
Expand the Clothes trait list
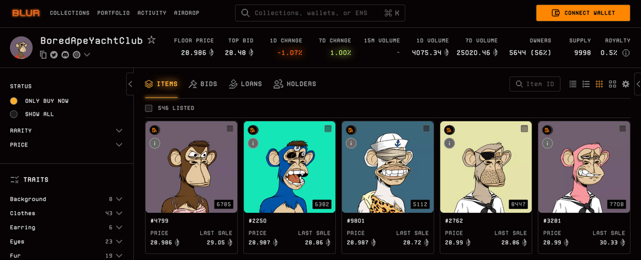point(119,214)
